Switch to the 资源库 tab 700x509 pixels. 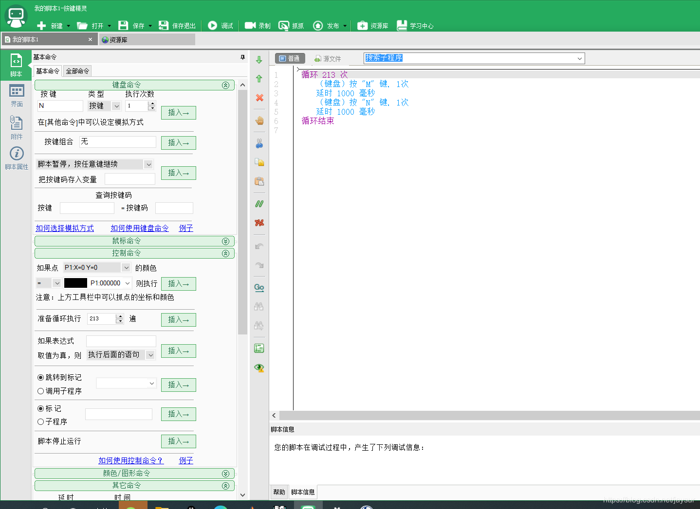(147, 40)
